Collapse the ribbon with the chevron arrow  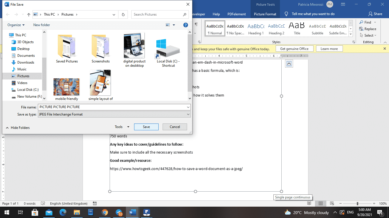point(386,42)
